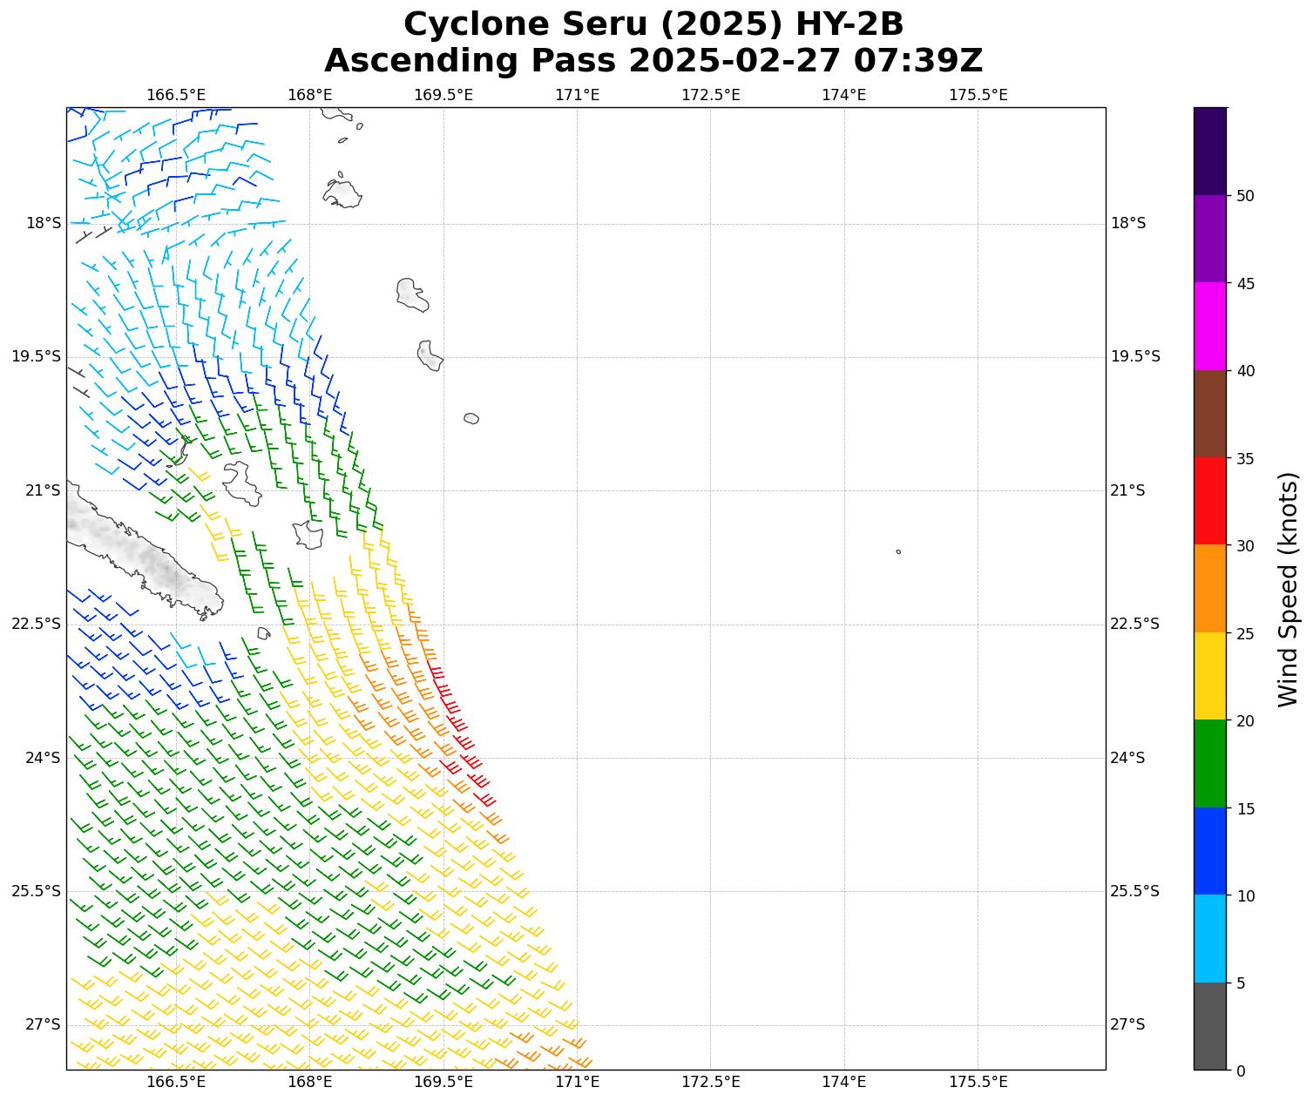This screenshot has width=1313, height=1101.
Task: Click the "Wind Speed (knots)" colorbar label
Action: (x=1288, y=589)
